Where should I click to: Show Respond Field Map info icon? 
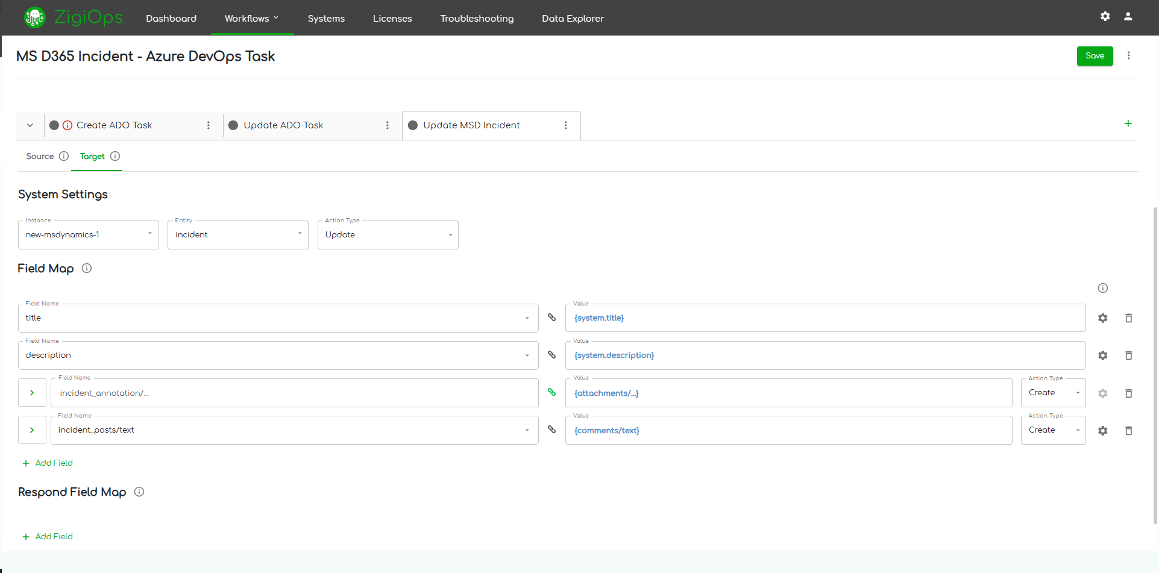pyautogui.click(x=139, y=492)
